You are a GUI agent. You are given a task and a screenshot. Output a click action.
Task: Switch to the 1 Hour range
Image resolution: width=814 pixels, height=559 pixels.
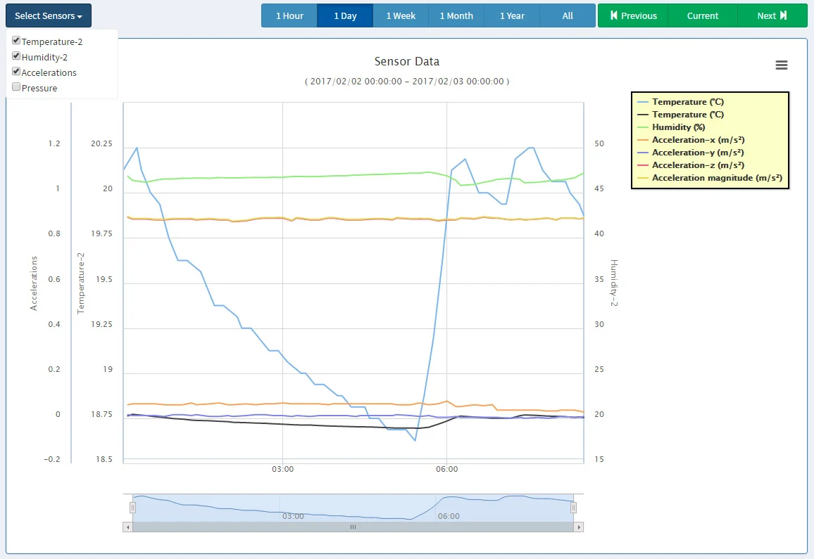(289, 15)
